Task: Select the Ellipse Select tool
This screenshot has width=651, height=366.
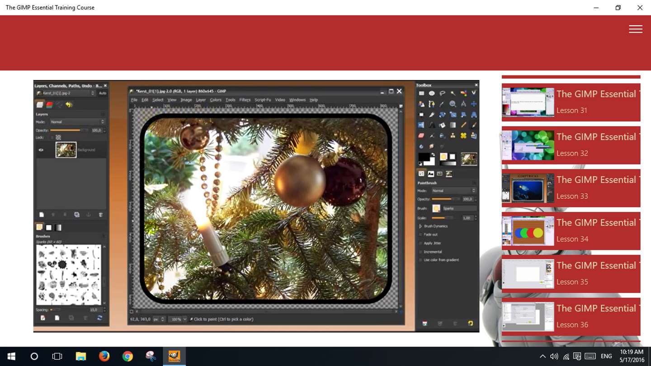Action: [432, 94]
